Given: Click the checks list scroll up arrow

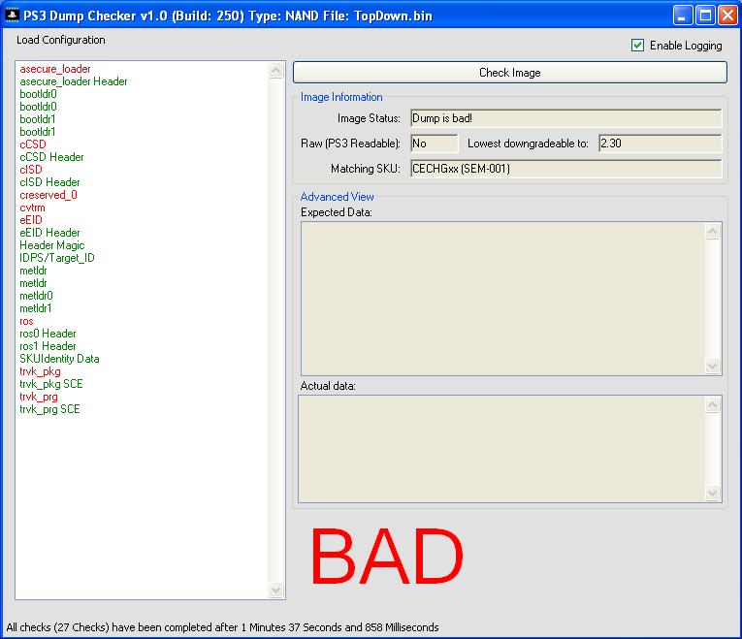Looking at the screenshot, I should tap(275, 71).
